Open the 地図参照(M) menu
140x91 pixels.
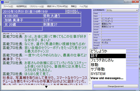(x=21, y=6)
